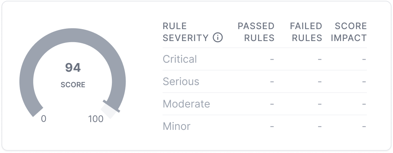Select the Failed Rules column header
Image resolution: width=393 pixels, height=153 pixels.
[306, 32]
